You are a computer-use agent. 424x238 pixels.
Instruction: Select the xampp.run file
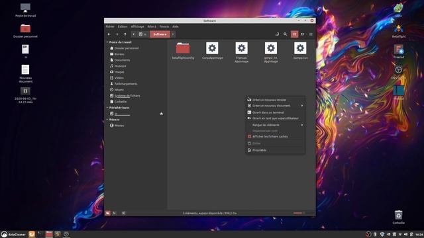point(300,51)
